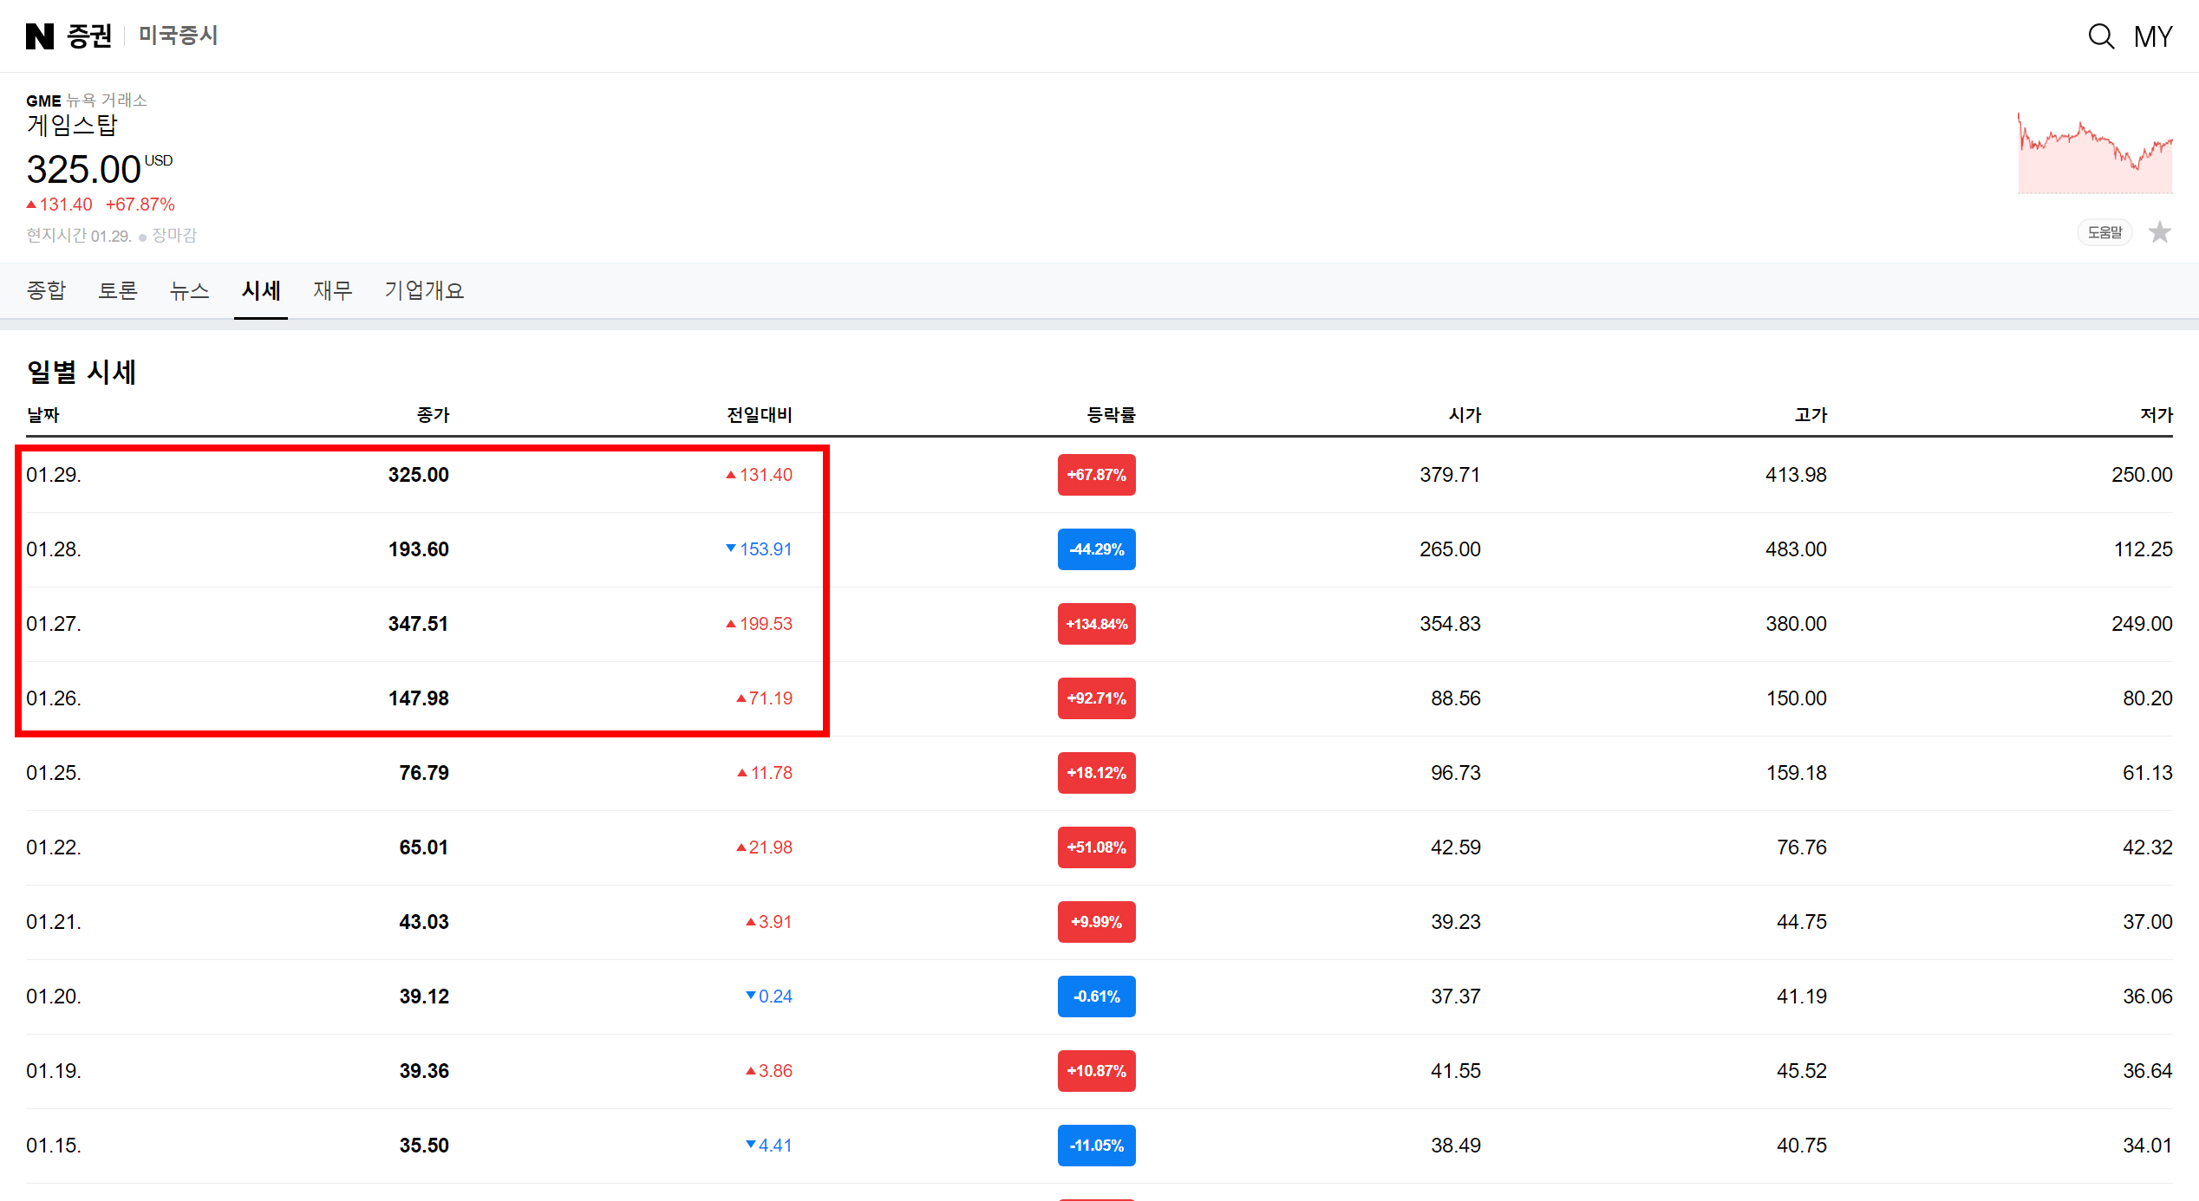The height and width of the screenshot is (1201, 2199).
Task: Open the GME mini price chart
Action: pos(2095,153)
